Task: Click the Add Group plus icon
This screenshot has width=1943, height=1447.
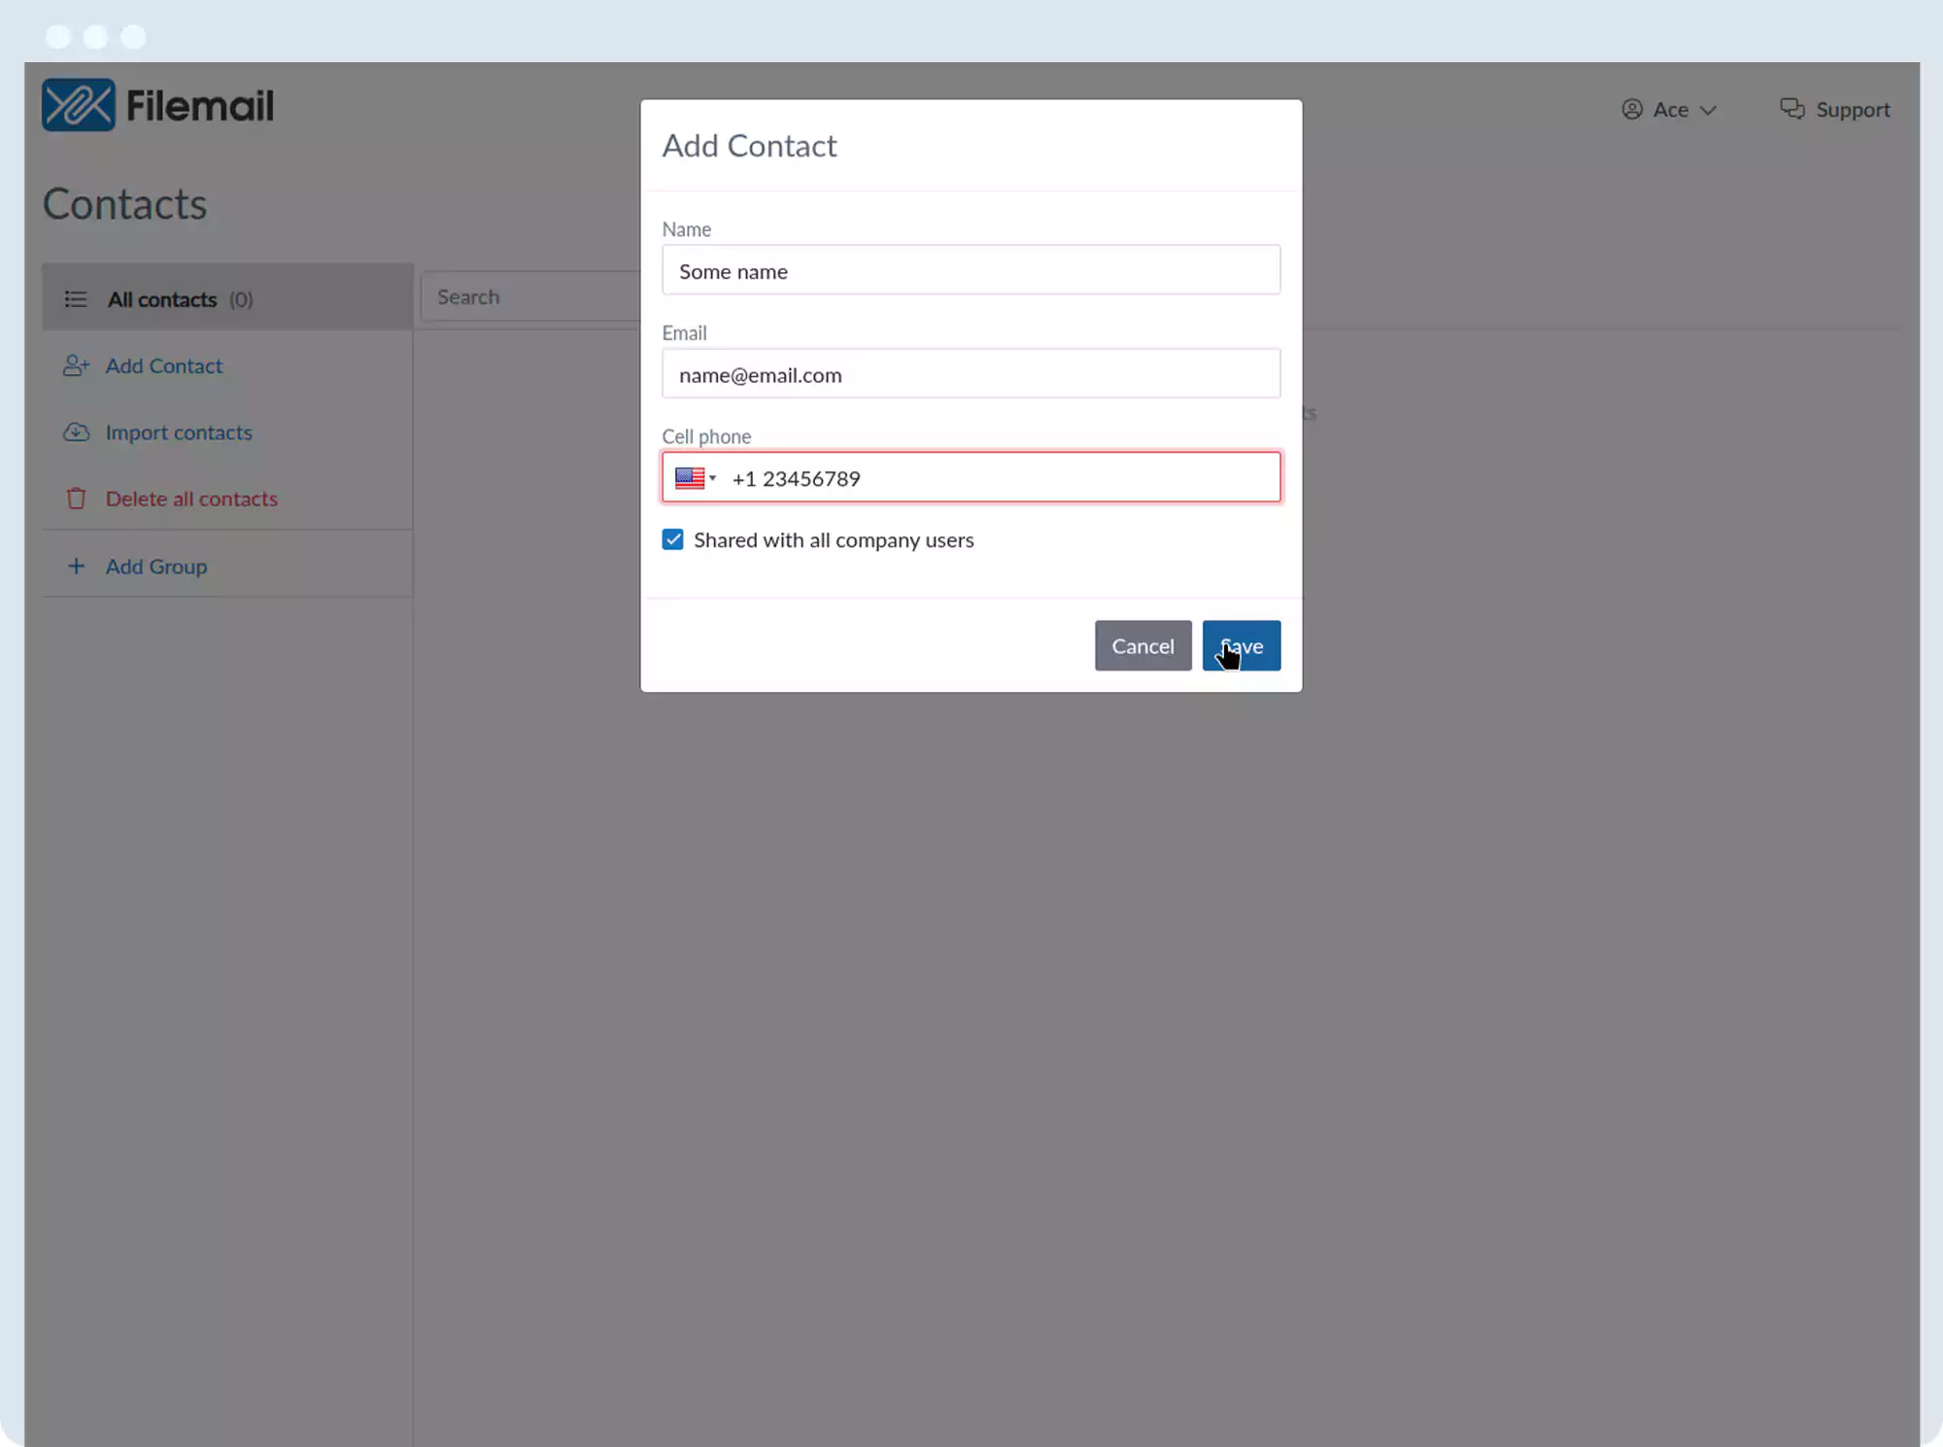Action: point(76,567)
